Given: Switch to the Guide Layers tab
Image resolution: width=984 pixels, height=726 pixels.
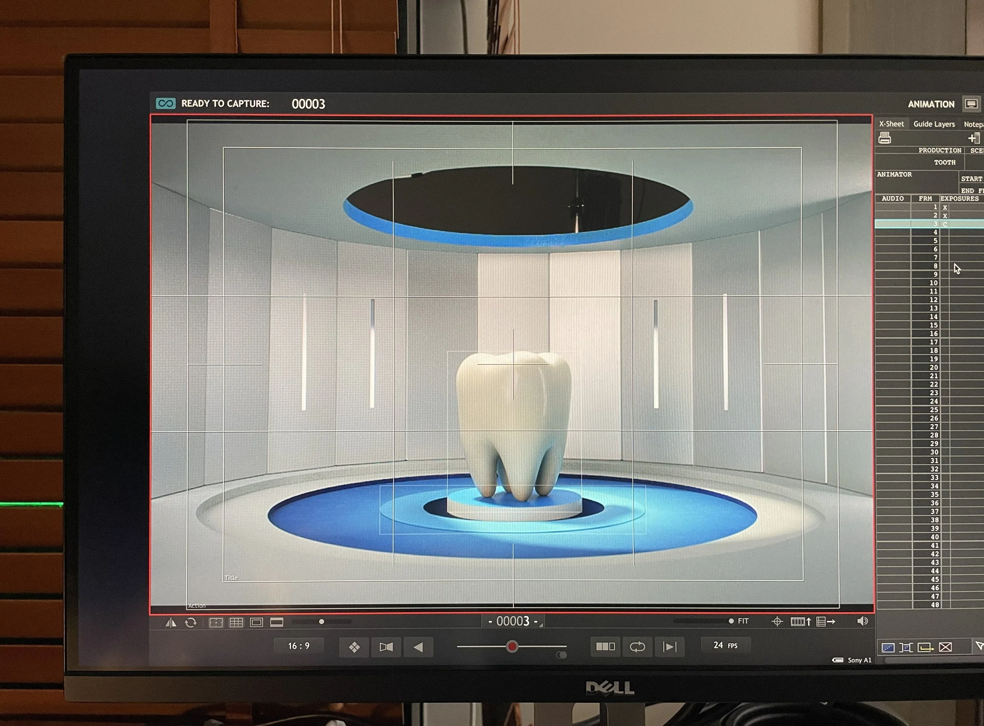Looking at the screenshot, I should click(x=934, y=124).
